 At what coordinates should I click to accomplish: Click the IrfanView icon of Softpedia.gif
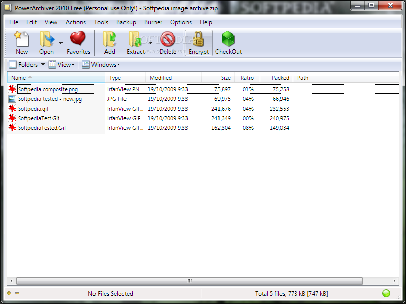(12, 109)
